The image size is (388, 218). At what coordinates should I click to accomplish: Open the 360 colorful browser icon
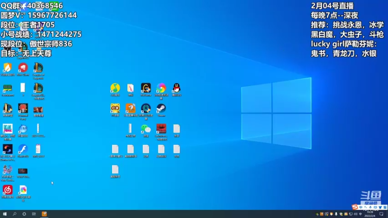coord(161,88)
